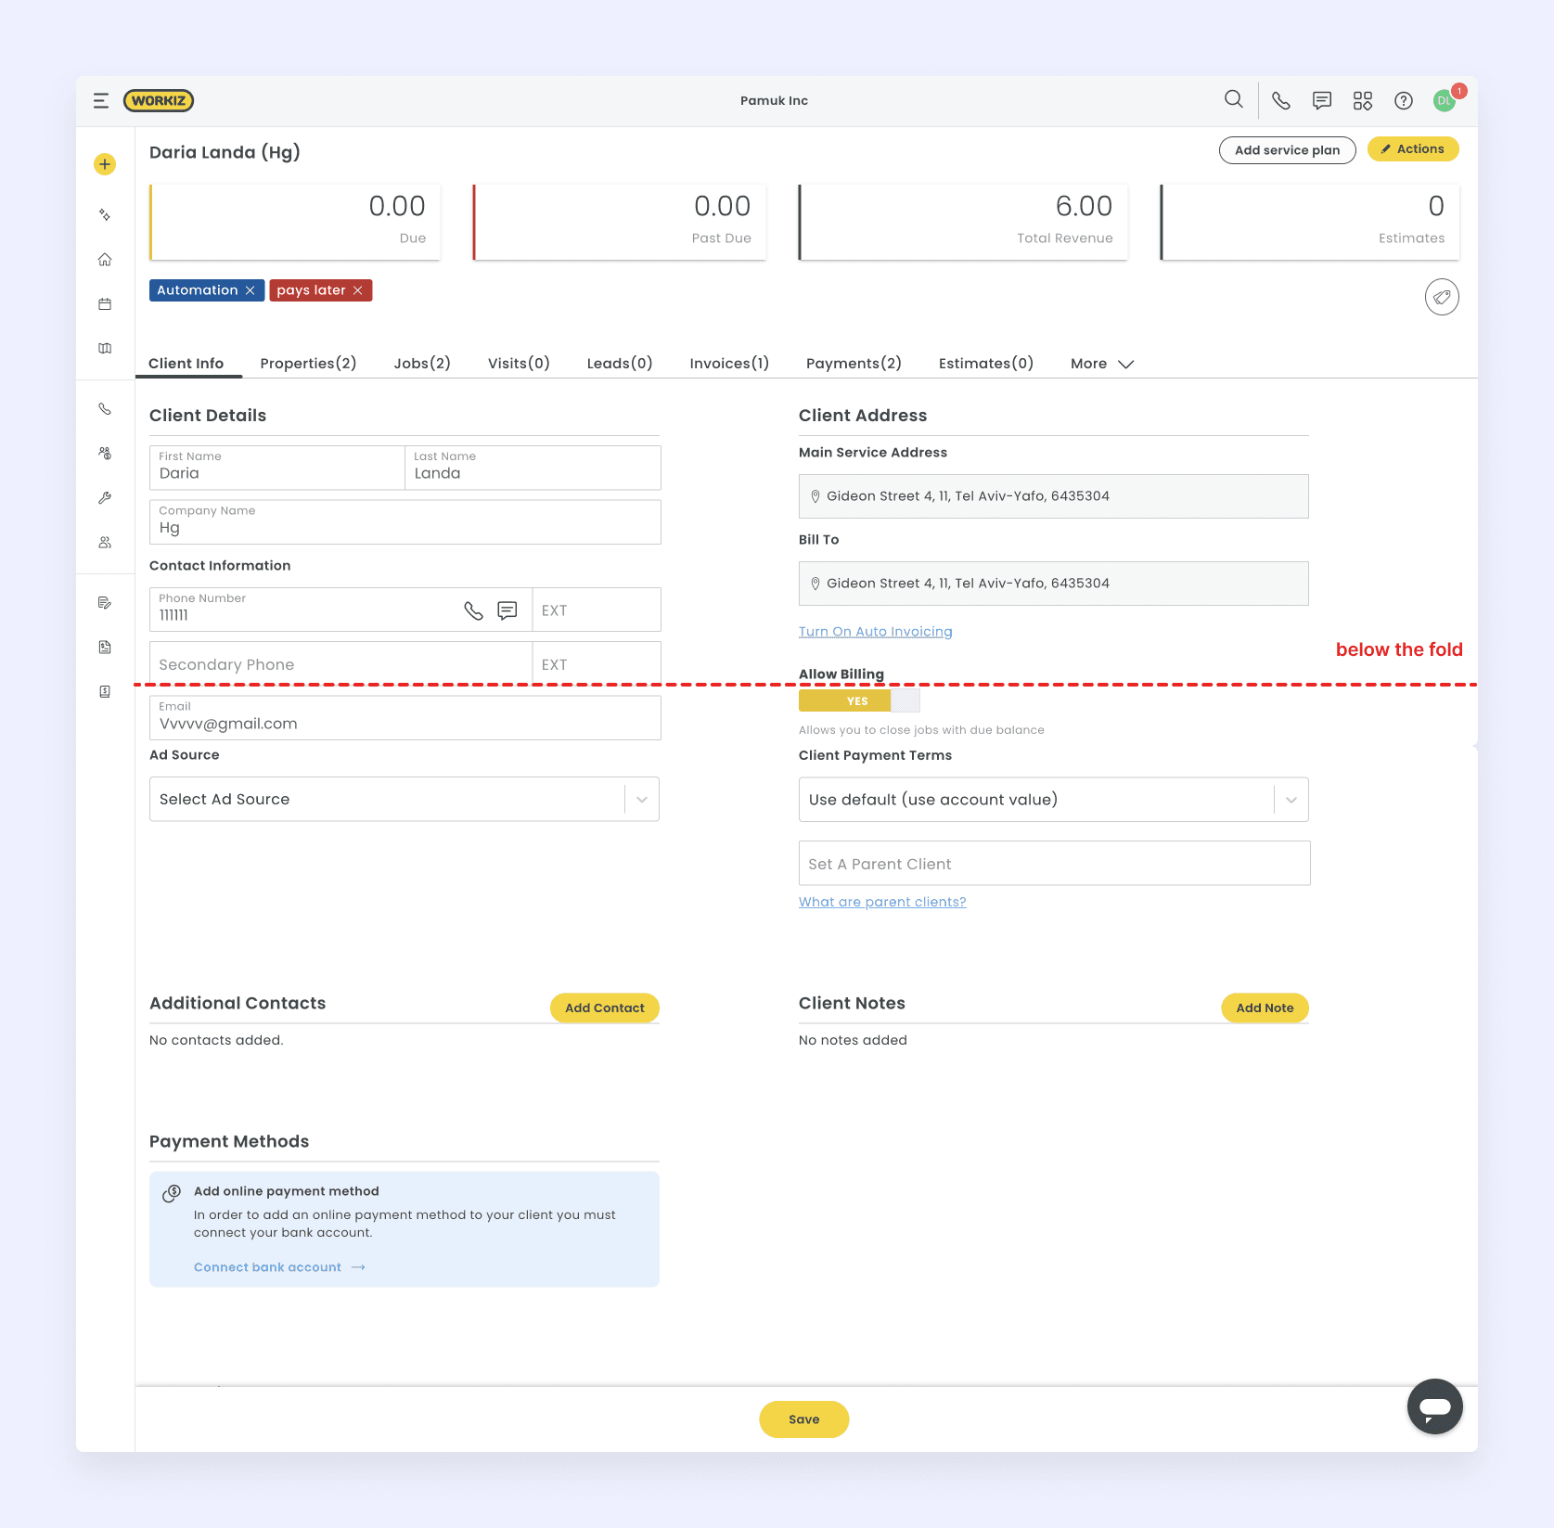The height and width of the screenshot is (1528, 1554).
Task: Open the messages icon in the top header
Action: [x=1322, y=101]
